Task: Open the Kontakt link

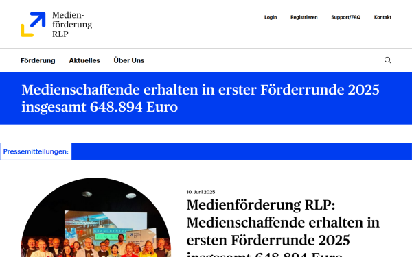Action: (x=382, y=17)
